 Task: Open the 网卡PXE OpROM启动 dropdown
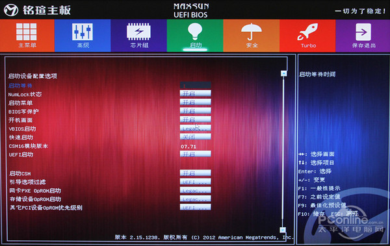pos(196,190)
